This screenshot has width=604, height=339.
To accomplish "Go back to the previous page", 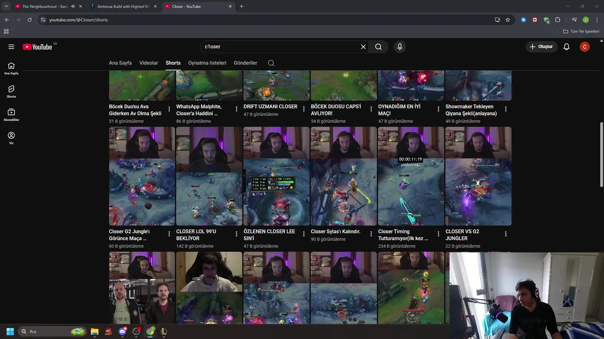I will pyautogui.click(x=7, y=20).
